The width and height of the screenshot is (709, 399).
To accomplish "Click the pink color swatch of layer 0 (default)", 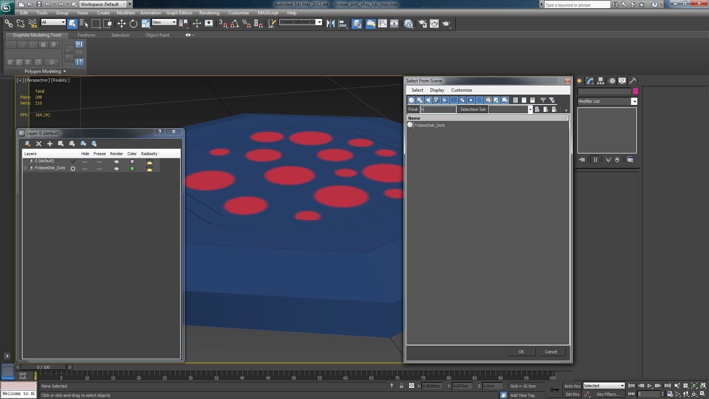I will (x=132, y=161).
